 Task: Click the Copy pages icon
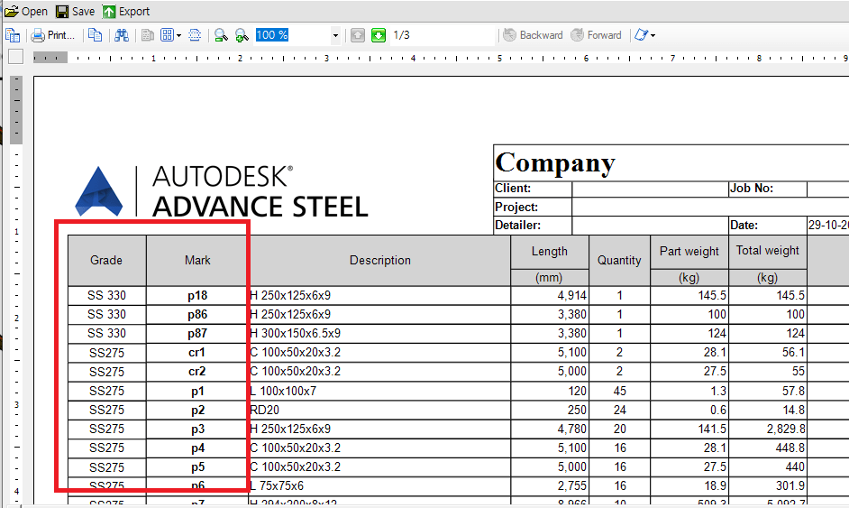[96, 35]
